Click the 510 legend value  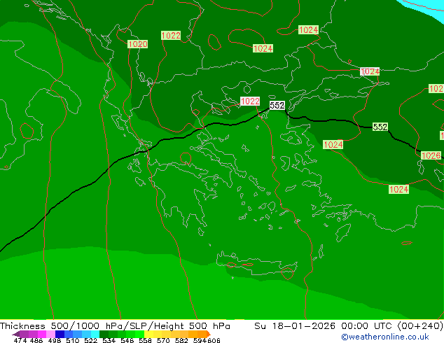tap(73, 340)
